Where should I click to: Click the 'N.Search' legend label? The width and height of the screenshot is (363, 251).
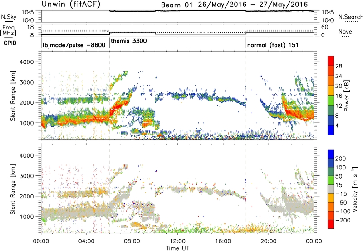(350, 17)
